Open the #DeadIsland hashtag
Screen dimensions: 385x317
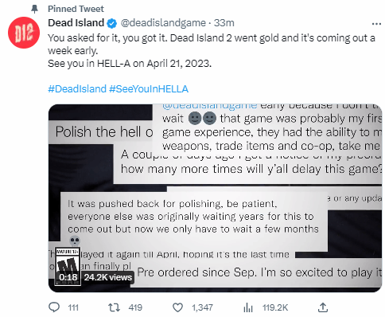[77, 88]
